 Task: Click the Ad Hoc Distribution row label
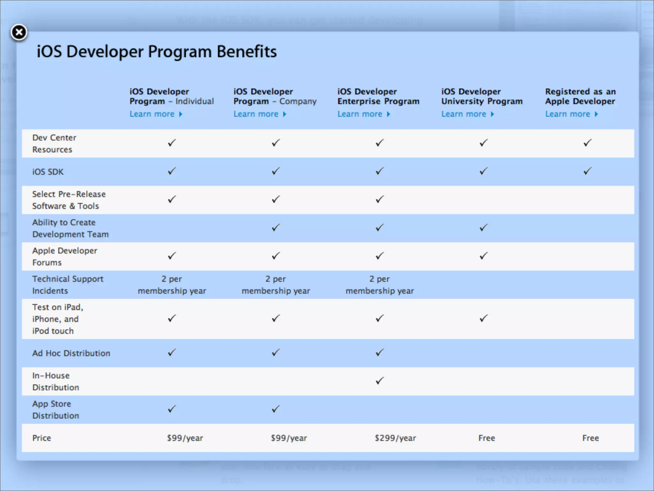point(71,353)
